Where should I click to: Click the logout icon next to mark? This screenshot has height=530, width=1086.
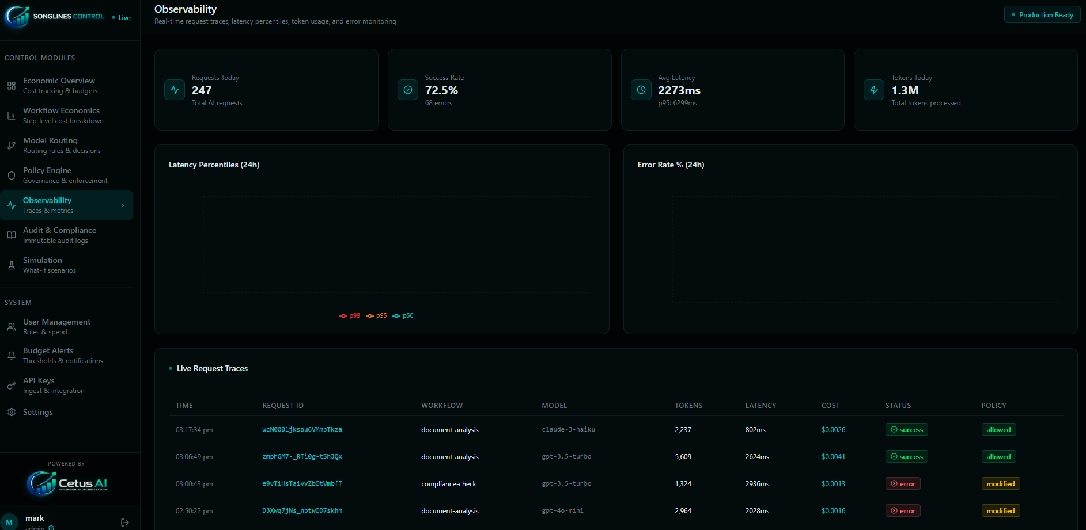(x=125, y=523)
